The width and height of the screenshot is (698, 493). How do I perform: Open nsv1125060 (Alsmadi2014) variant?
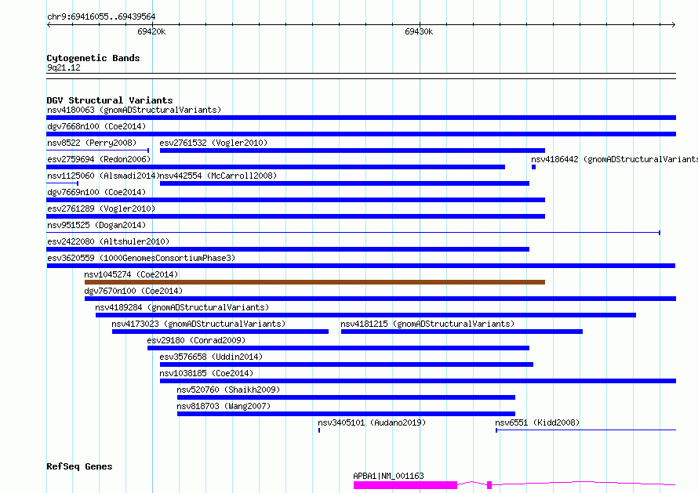click(x=103, y=176)
